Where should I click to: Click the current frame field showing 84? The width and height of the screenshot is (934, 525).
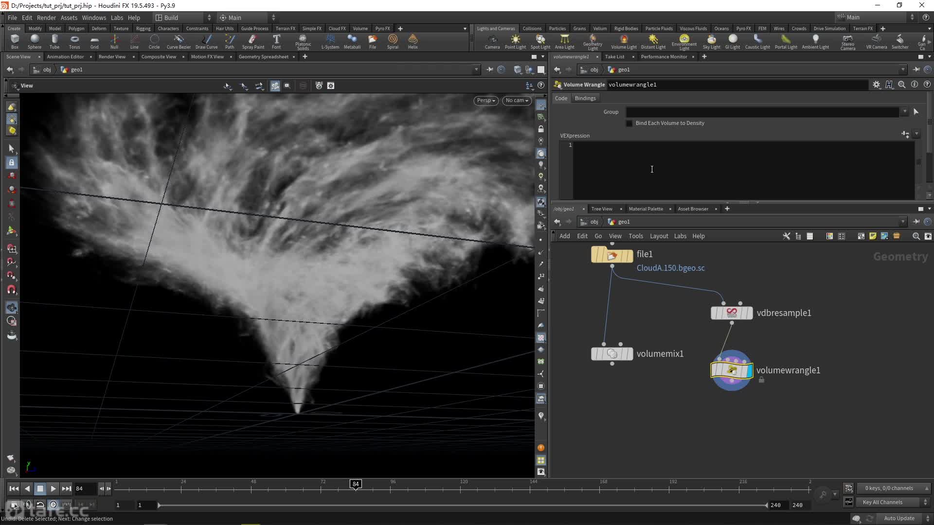coord(85,489)
